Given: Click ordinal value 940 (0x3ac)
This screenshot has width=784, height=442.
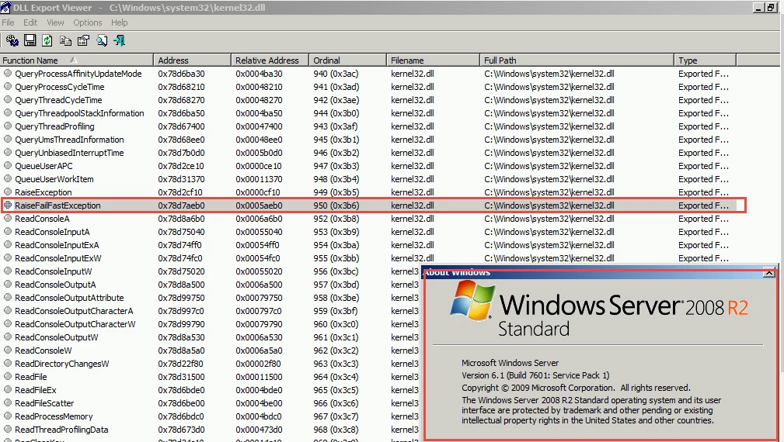Looking at the screenshot, I should (336, 74).
